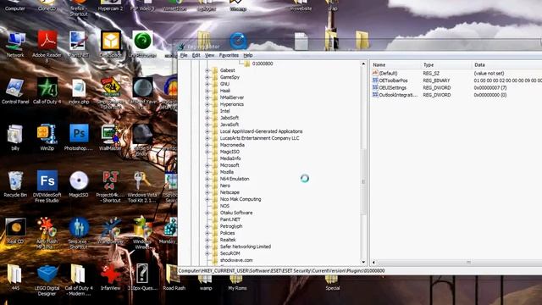Screen dimensions: 542x305
Task: Open Windows Vista Tool Kit icon
Action: point(142,180)
